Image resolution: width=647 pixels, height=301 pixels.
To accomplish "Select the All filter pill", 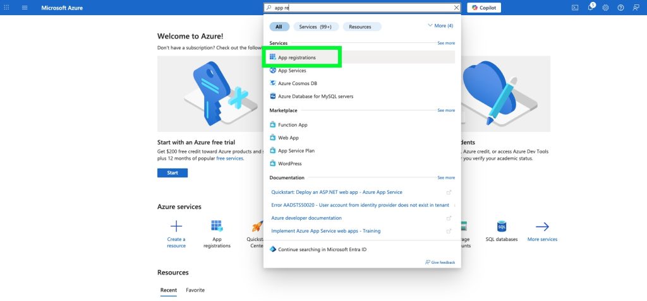I will pos(279,27).
